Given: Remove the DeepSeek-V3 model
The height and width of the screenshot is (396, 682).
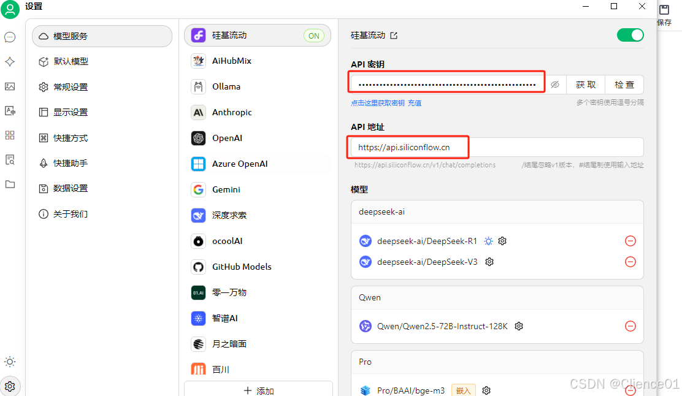Looking at the screenshot, I should (630, 262).
